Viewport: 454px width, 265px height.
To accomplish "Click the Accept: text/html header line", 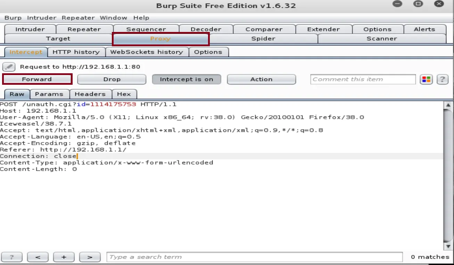I will 162,130.
